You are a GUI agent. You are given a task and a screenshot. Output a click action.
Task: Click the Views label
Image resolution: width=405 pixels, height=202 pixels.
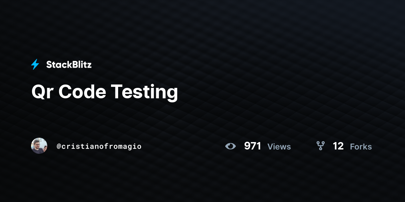(x=279, y=147)
